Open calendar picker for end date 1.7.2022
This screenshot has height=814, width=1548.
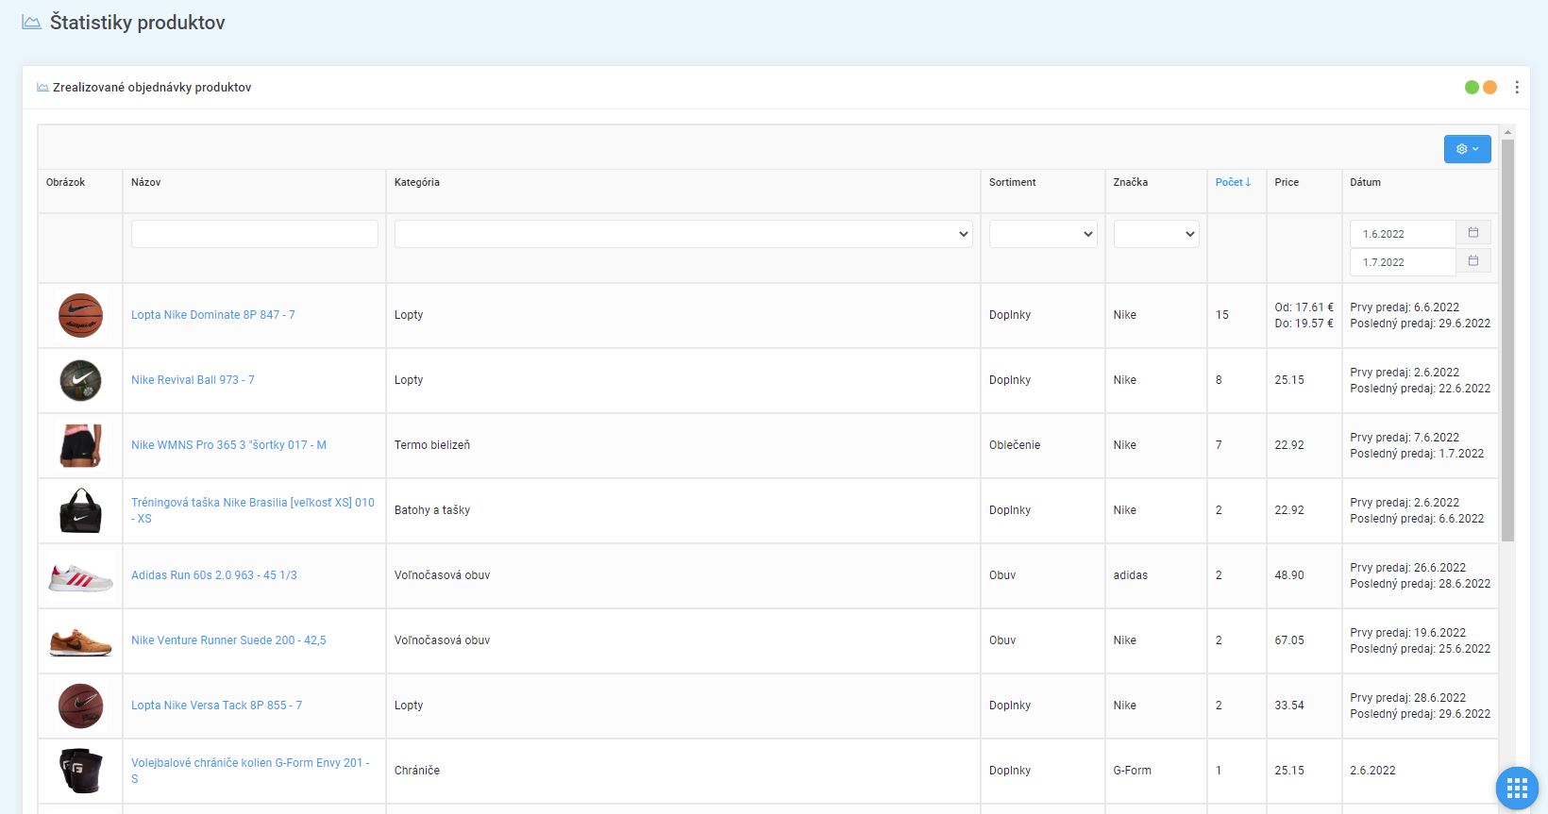(1472, 261)
